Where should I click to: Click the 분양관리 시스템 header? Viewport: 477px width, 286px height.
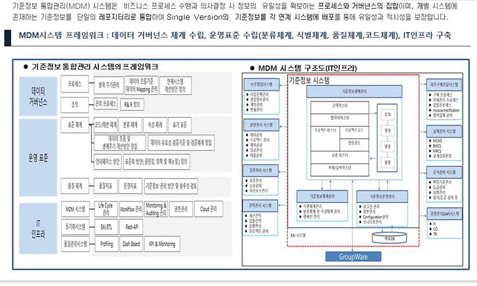[x=261, y=125]
